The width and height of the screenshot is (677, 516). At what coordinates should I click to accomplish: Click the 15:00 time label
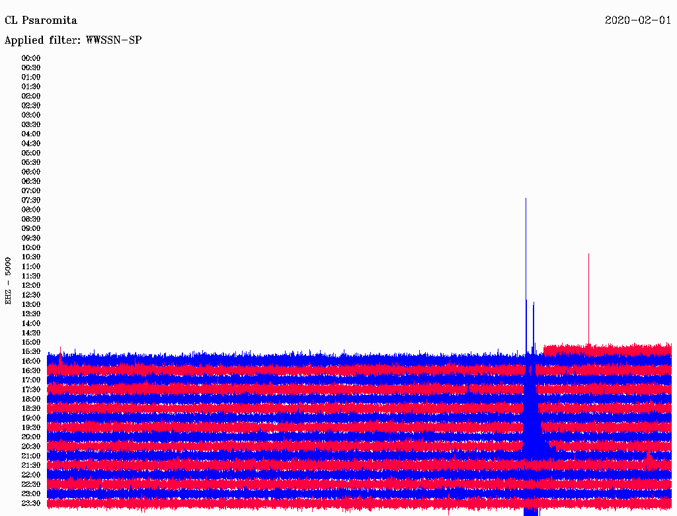pos(31,342)
